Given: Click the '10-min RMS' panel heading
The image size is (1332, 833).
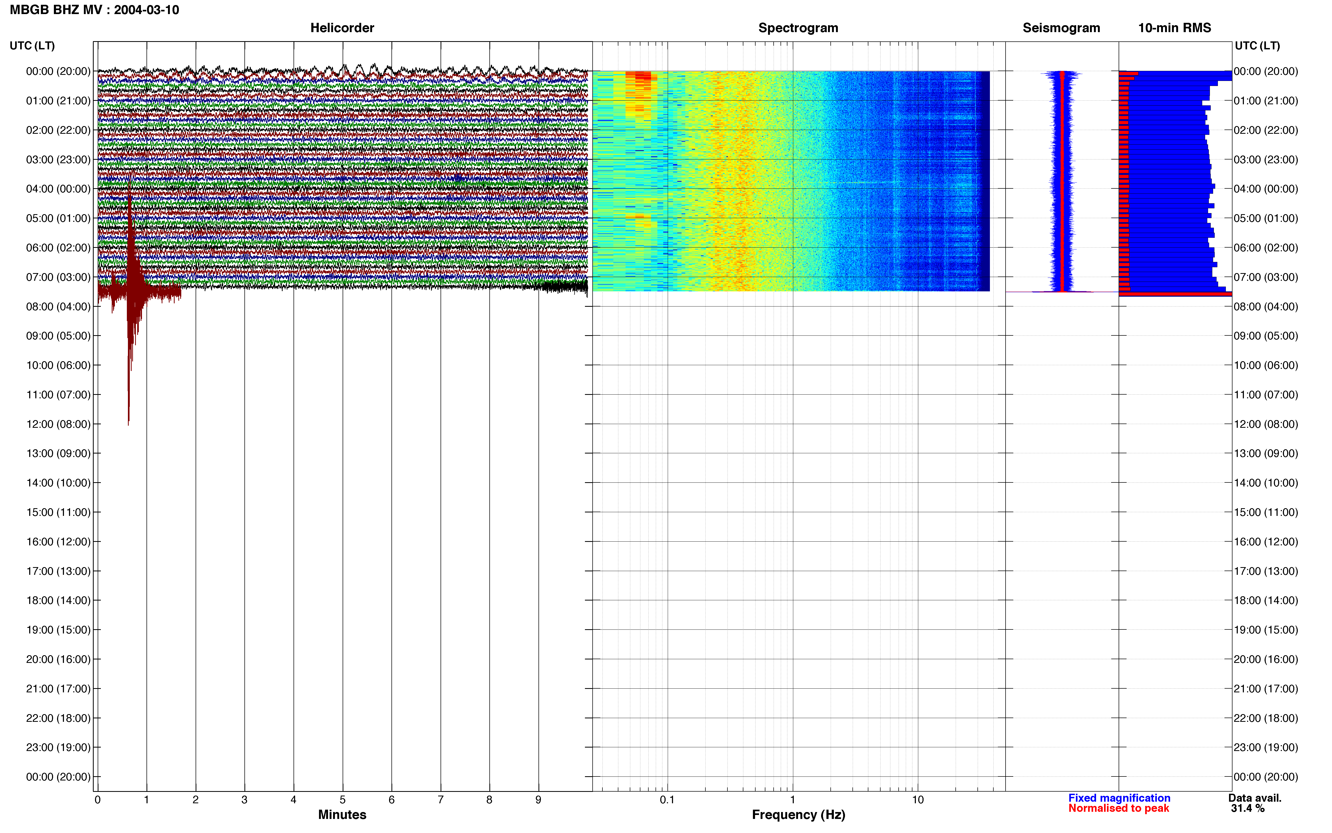Looking at the screenshot, I should point(1174,28).
